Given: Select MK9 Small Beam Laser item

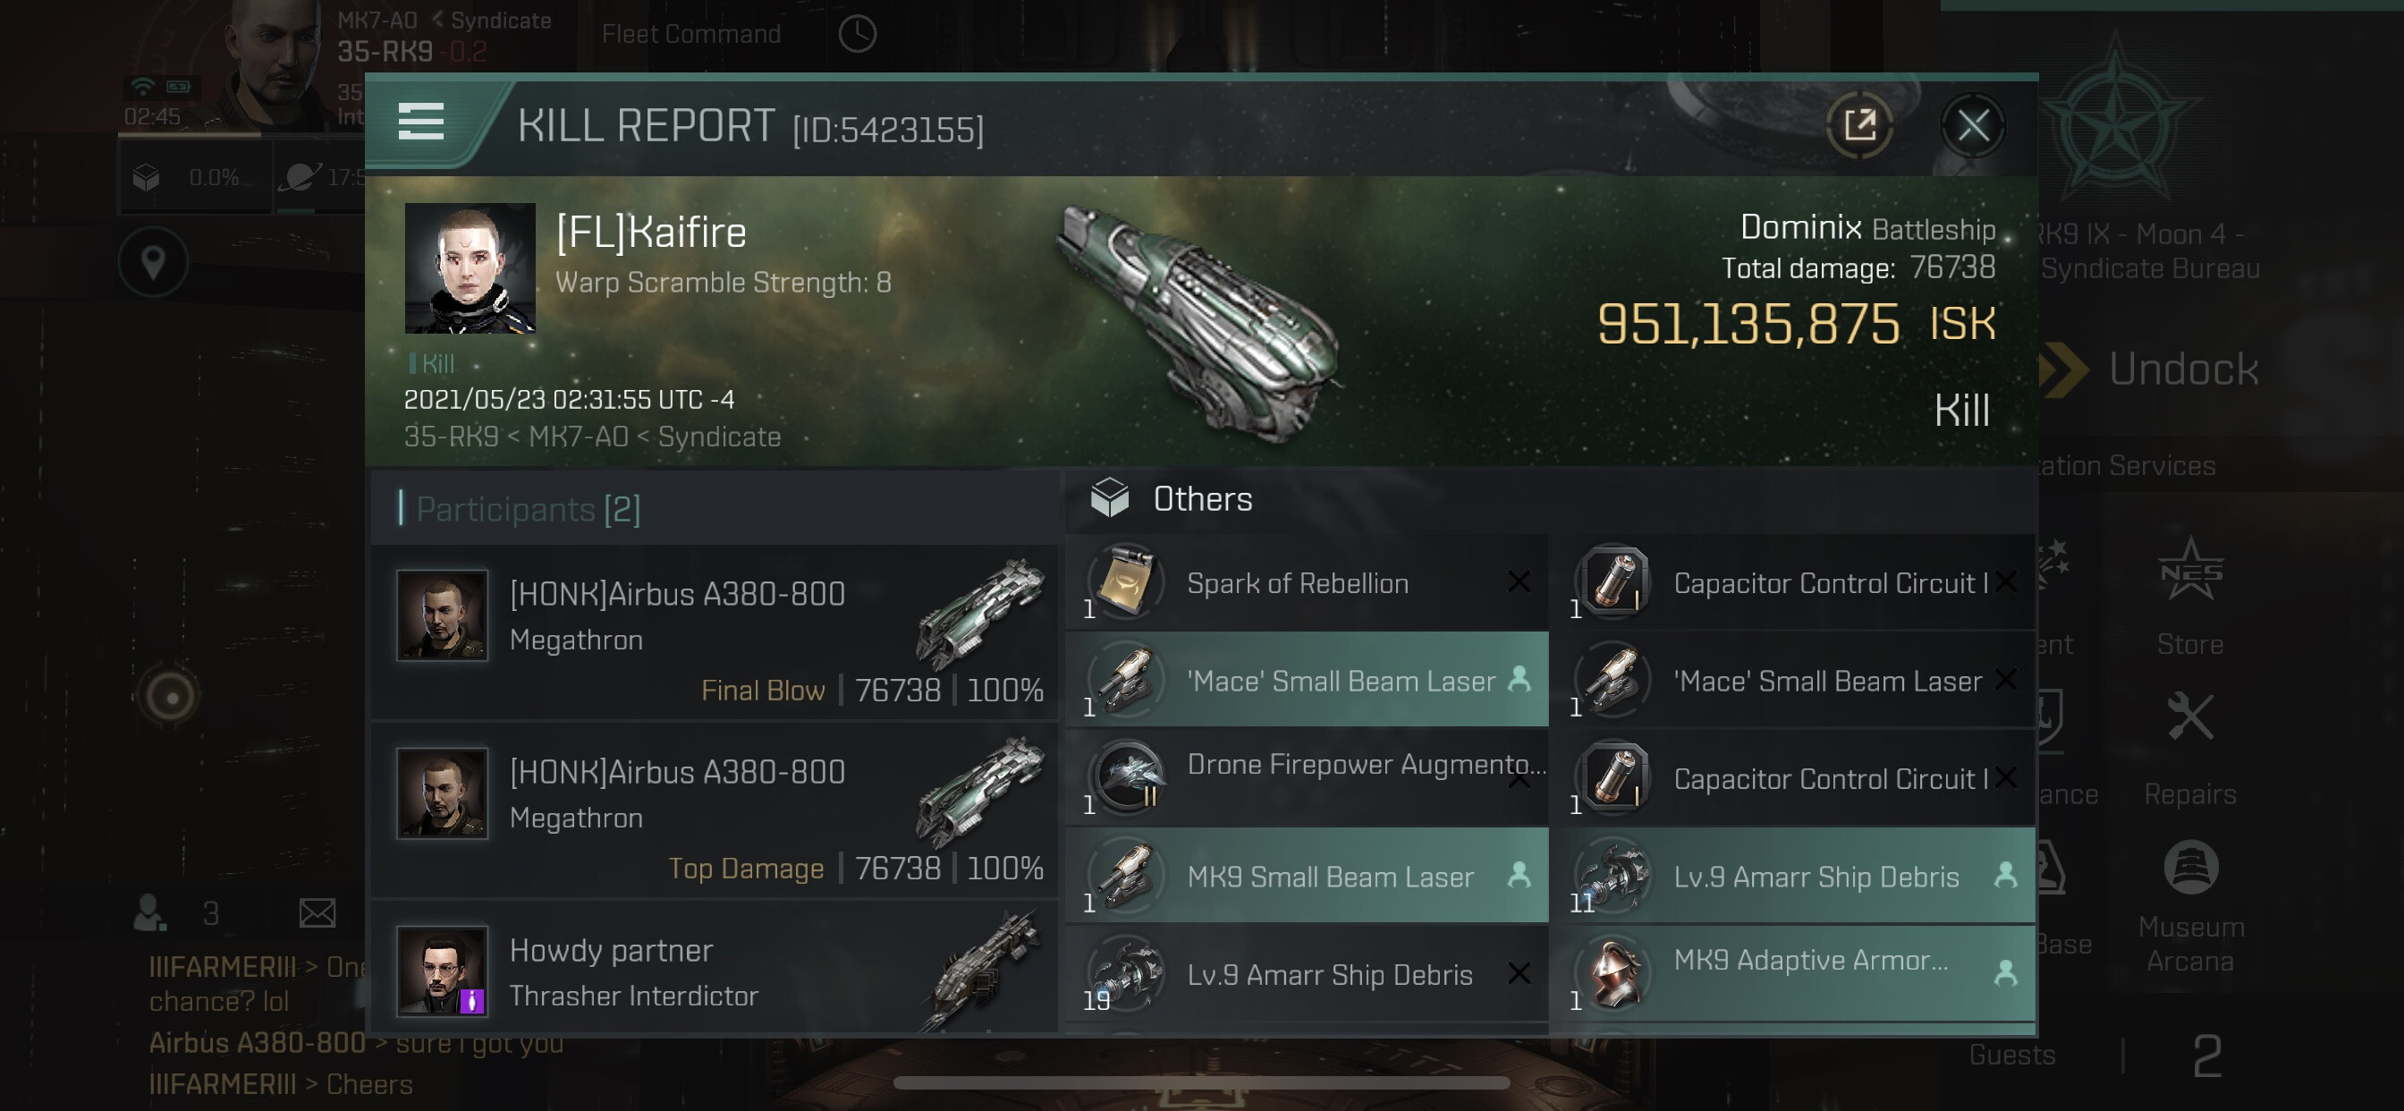Looking at the screenshot, I should pos(1306,876).
